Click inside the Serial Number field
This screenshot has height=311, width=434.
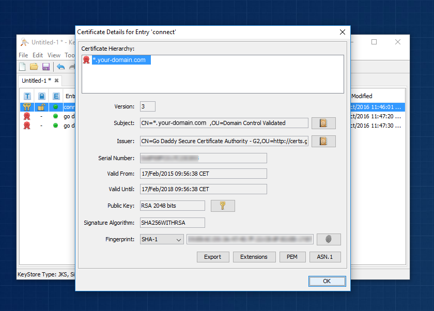click(203, 158)
